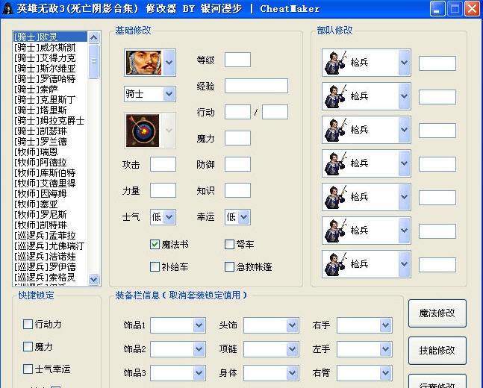
Task: Click the 经验 input field
Action: pos(256,86)
